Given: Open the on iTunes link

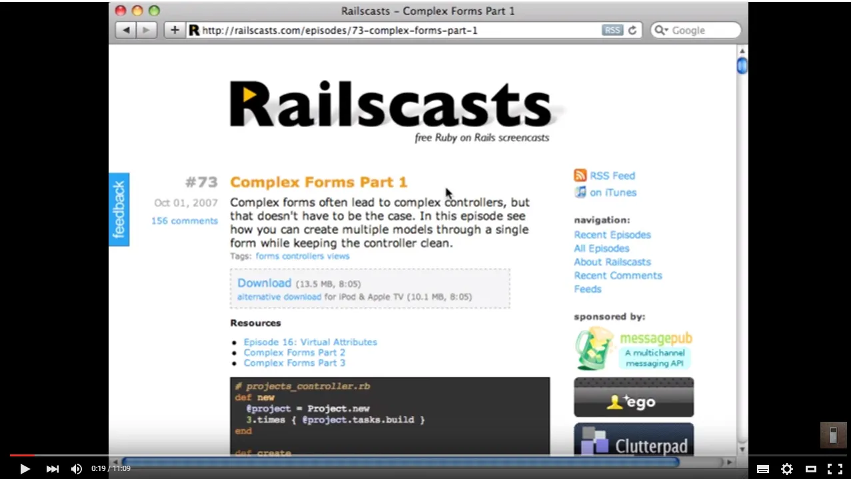Looking at the screenshot, I should point(613,192).
